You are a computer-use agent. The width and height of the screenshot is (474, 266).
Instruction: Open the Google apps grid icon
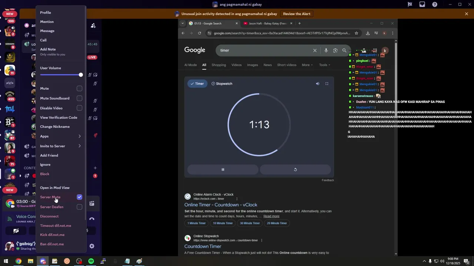(x=375, y=51)
